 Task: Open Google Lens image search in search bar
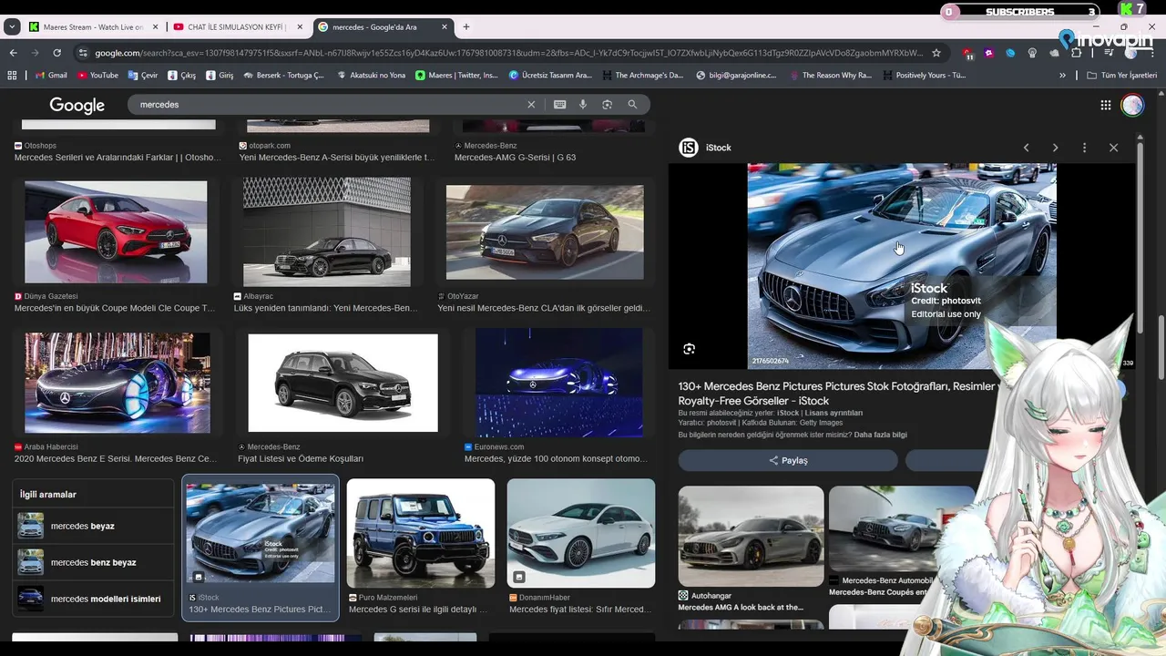[x=607, y=105]
